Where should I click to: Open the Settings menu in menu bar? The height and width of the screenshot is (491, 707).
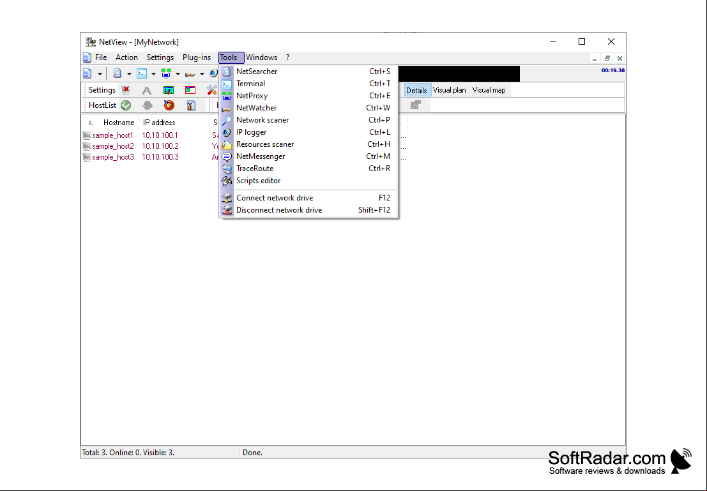click(x=160, y=57)
